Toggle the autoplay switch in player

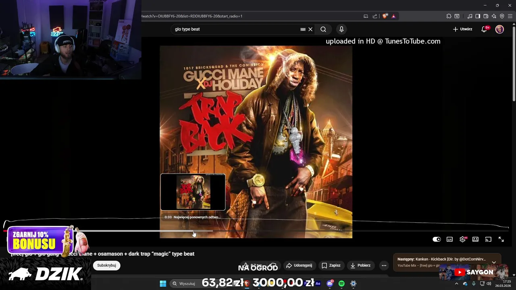tap(437, 239)
